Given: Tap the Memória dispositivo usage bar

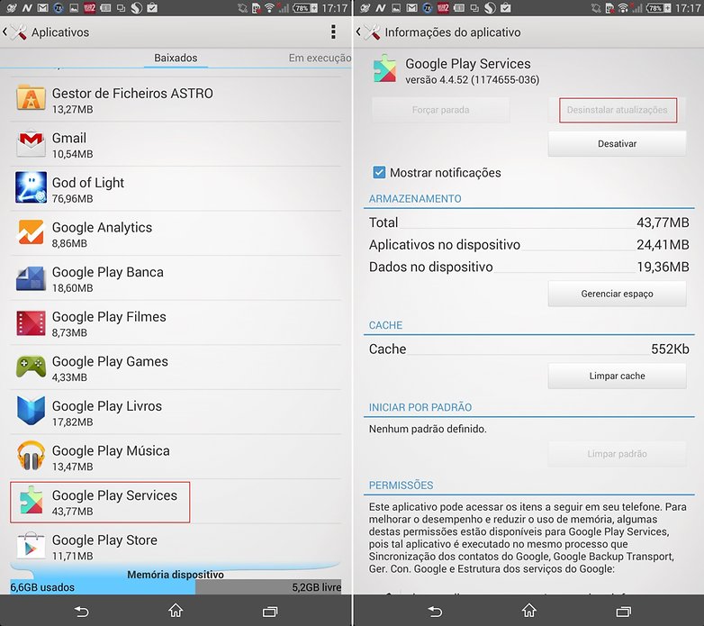Looking at the screenshot, I should coord(176,586).
